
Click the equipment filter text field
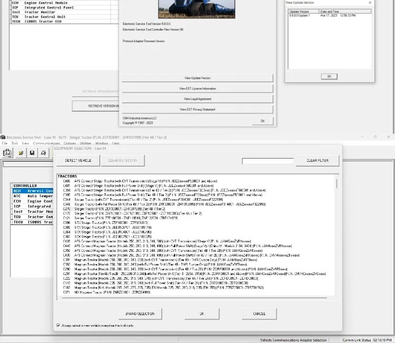(268, 161)
